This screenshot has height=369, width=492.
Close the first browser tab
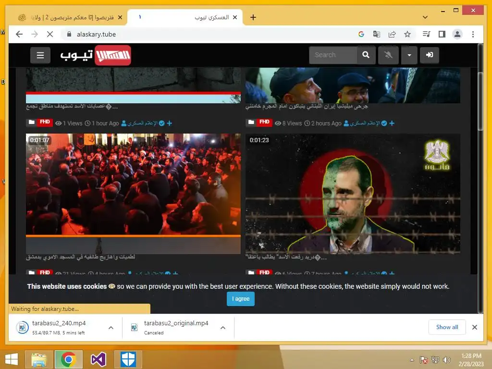120,18
